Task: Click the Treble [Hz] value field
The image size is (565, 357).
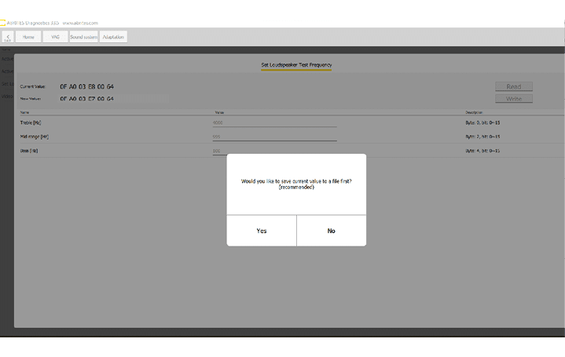Action: point(273,122)
